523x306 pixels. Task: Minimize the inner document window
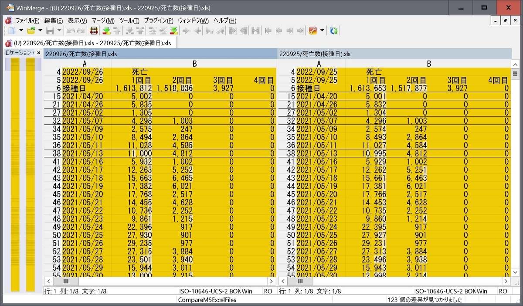495,20
